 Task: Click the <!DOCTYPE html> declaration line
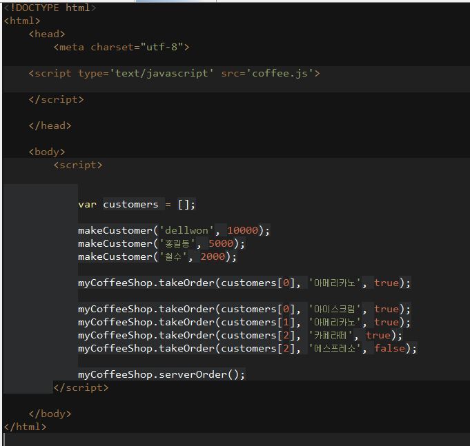tap(50, 8)
